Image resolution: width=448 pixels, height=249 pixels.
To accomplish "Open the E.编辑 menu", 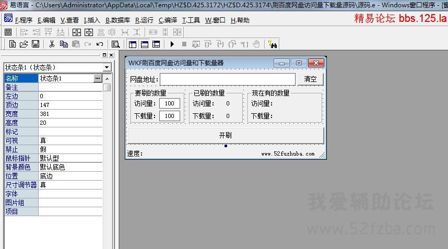I will tap(46, 20).
